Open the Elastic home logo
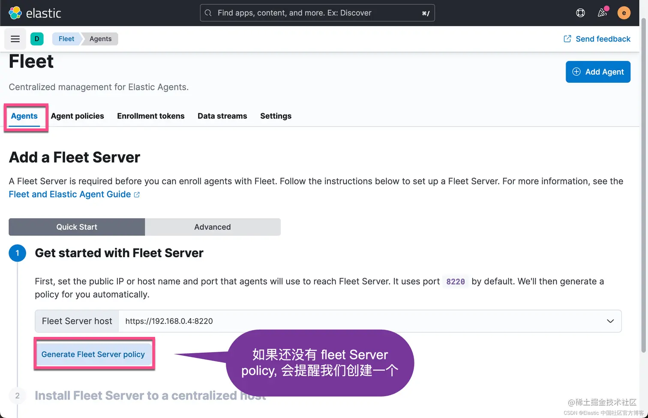 tap(35, 13)
